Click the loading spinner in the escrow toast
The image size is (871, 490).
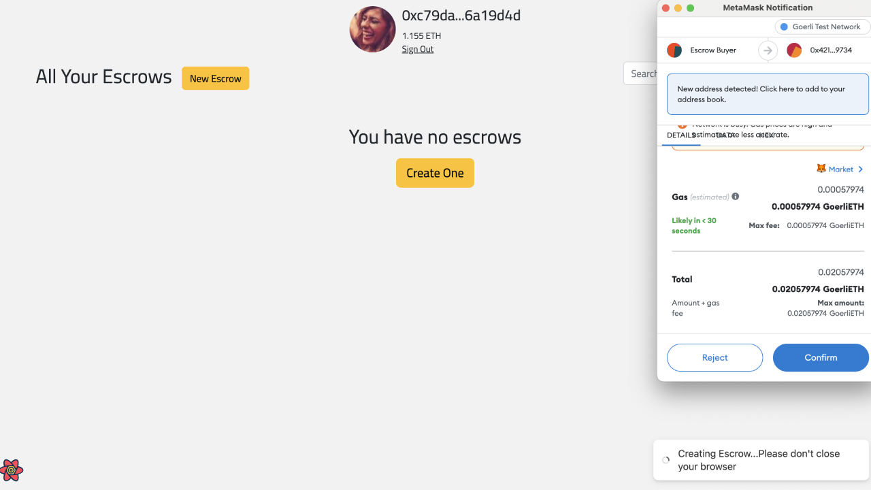pos(665,459)
